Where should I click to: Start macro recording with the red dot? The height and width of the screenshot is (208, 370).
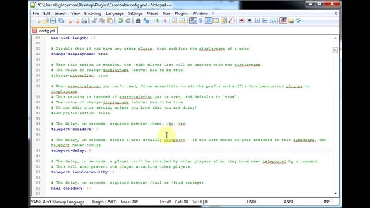[x=242, y=21]
